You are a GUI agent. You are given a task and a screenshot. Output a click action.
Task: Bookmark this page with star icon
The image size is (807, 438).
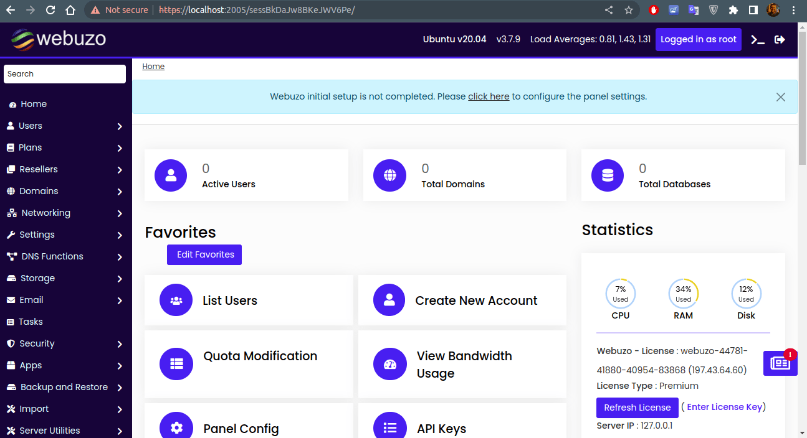click(x=629, y=10)
